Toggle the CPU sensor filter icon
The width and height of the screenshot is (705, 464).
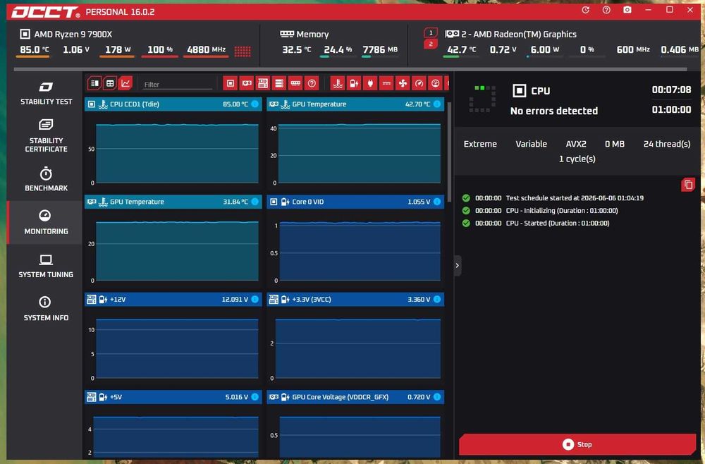(231, 83)
